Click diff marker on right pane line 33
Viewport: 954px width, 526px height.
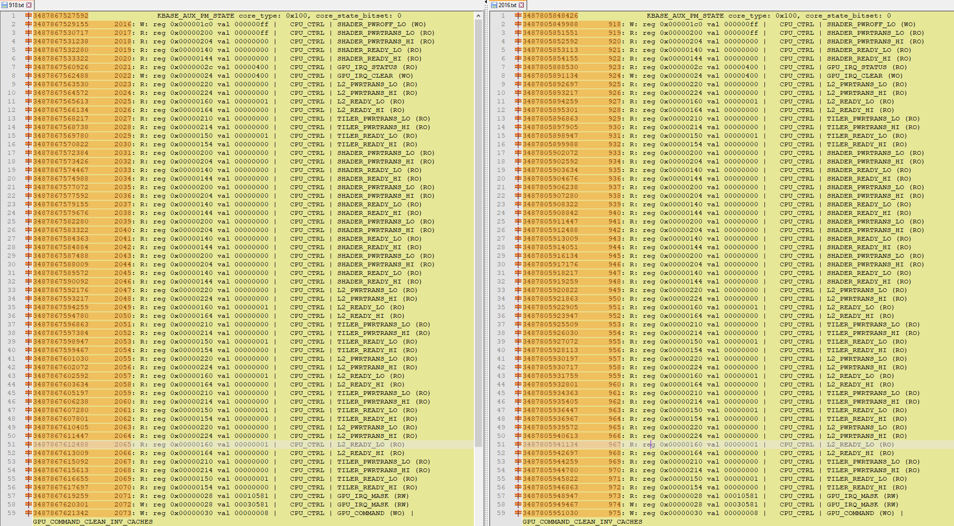518,290
